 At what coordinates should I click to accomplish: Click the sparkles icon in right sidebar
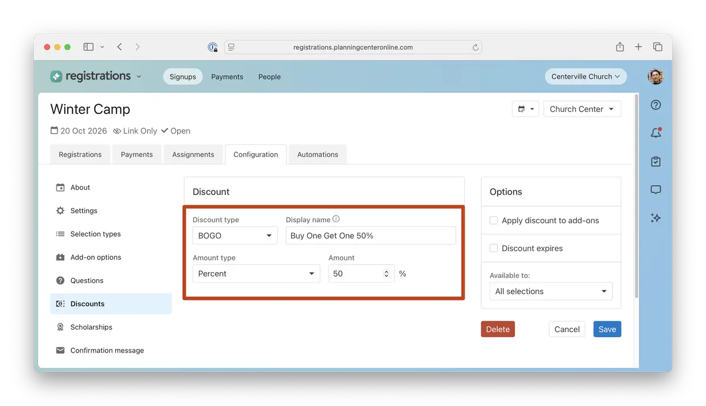pyautogui.click(x=656, y=218)
